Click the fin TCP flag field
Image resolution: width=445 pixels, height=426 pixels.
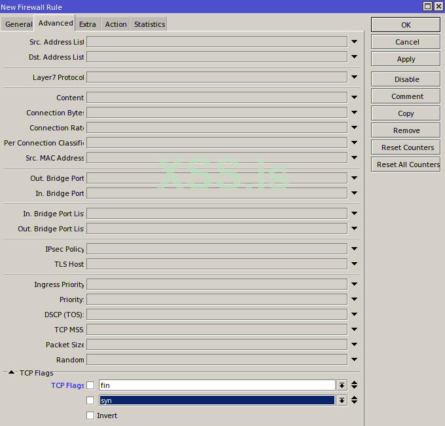217,385
